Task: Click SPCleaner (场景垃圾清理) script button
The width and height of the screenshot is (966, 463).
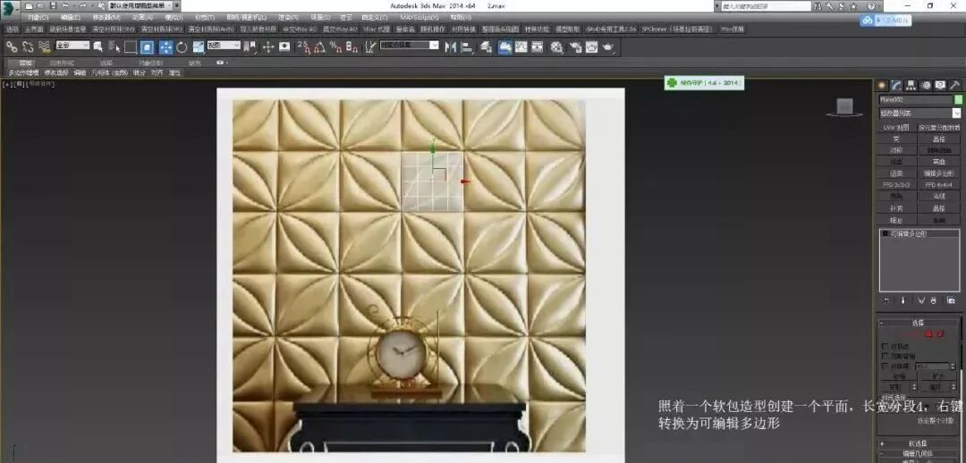Action: pyautogui.click(x=678, y=29)
